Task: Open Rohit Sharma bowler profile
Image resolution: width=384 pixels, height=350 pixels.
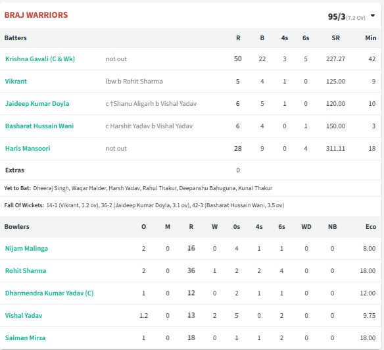Action: [26, 271]
